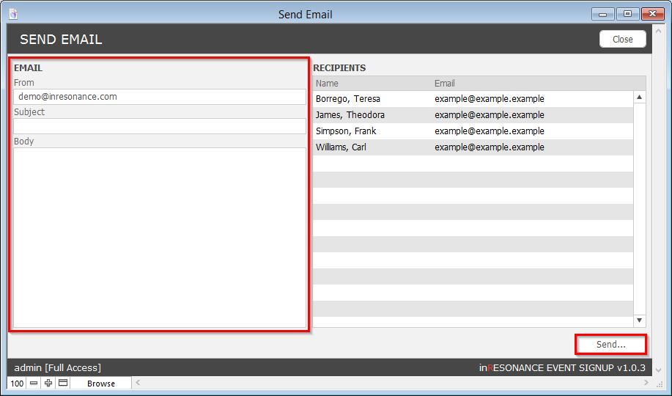Screen dimensions: 672x396
Task: Click the From address field
Action: coord(159,97)
